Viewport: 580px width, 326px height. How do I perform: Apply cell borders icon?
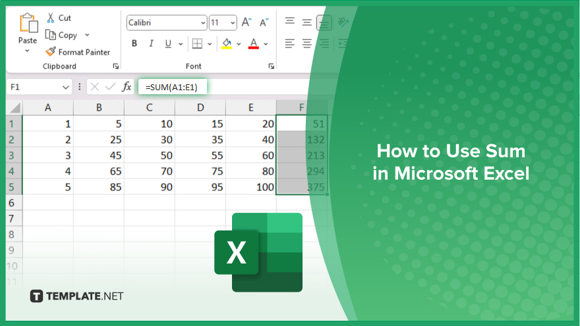pos(197,43)
